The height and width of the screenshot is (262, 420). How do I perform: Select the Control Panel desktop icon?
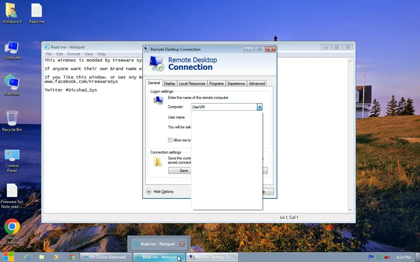tap(12, 160)
